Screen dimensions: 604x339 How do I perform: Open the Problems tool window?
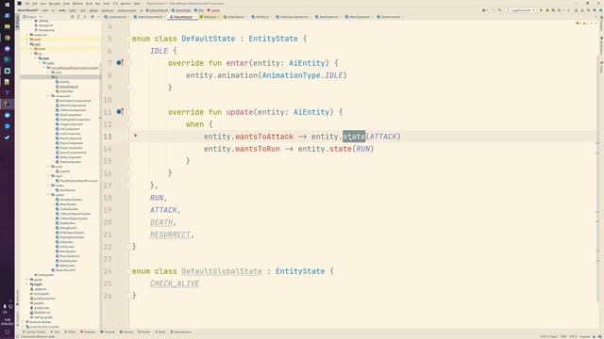pos(88,331)
